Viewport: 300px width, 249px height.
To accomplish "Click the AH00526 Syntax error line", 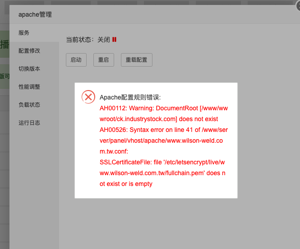I will tap(164, 130).
